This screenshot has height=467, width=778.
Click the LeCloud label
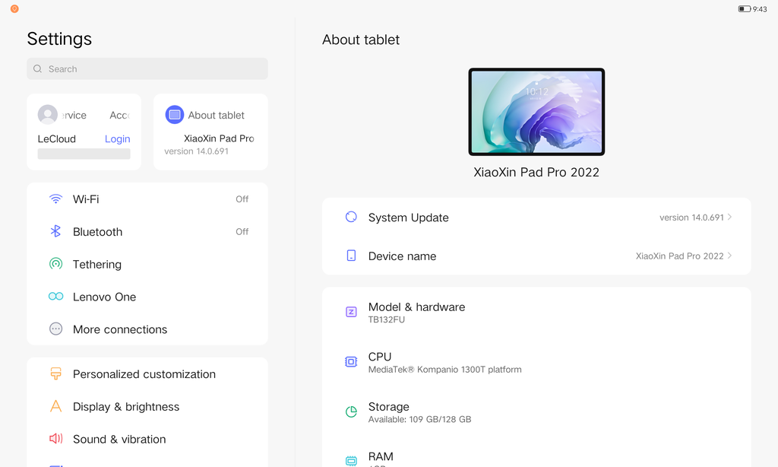click(56, 138)
